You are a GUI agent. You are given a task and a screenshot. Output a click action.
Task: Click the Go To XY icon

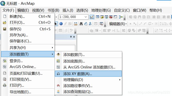(90, 24)
